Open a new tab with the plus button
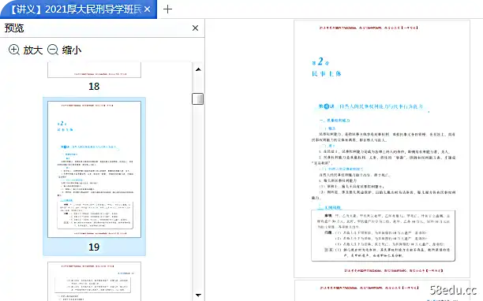Image resolution: width=483 pixels, height=301 pixels. [167, 9]
